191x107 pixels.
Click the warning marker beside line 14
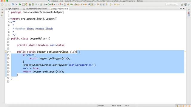coord(6,52)
